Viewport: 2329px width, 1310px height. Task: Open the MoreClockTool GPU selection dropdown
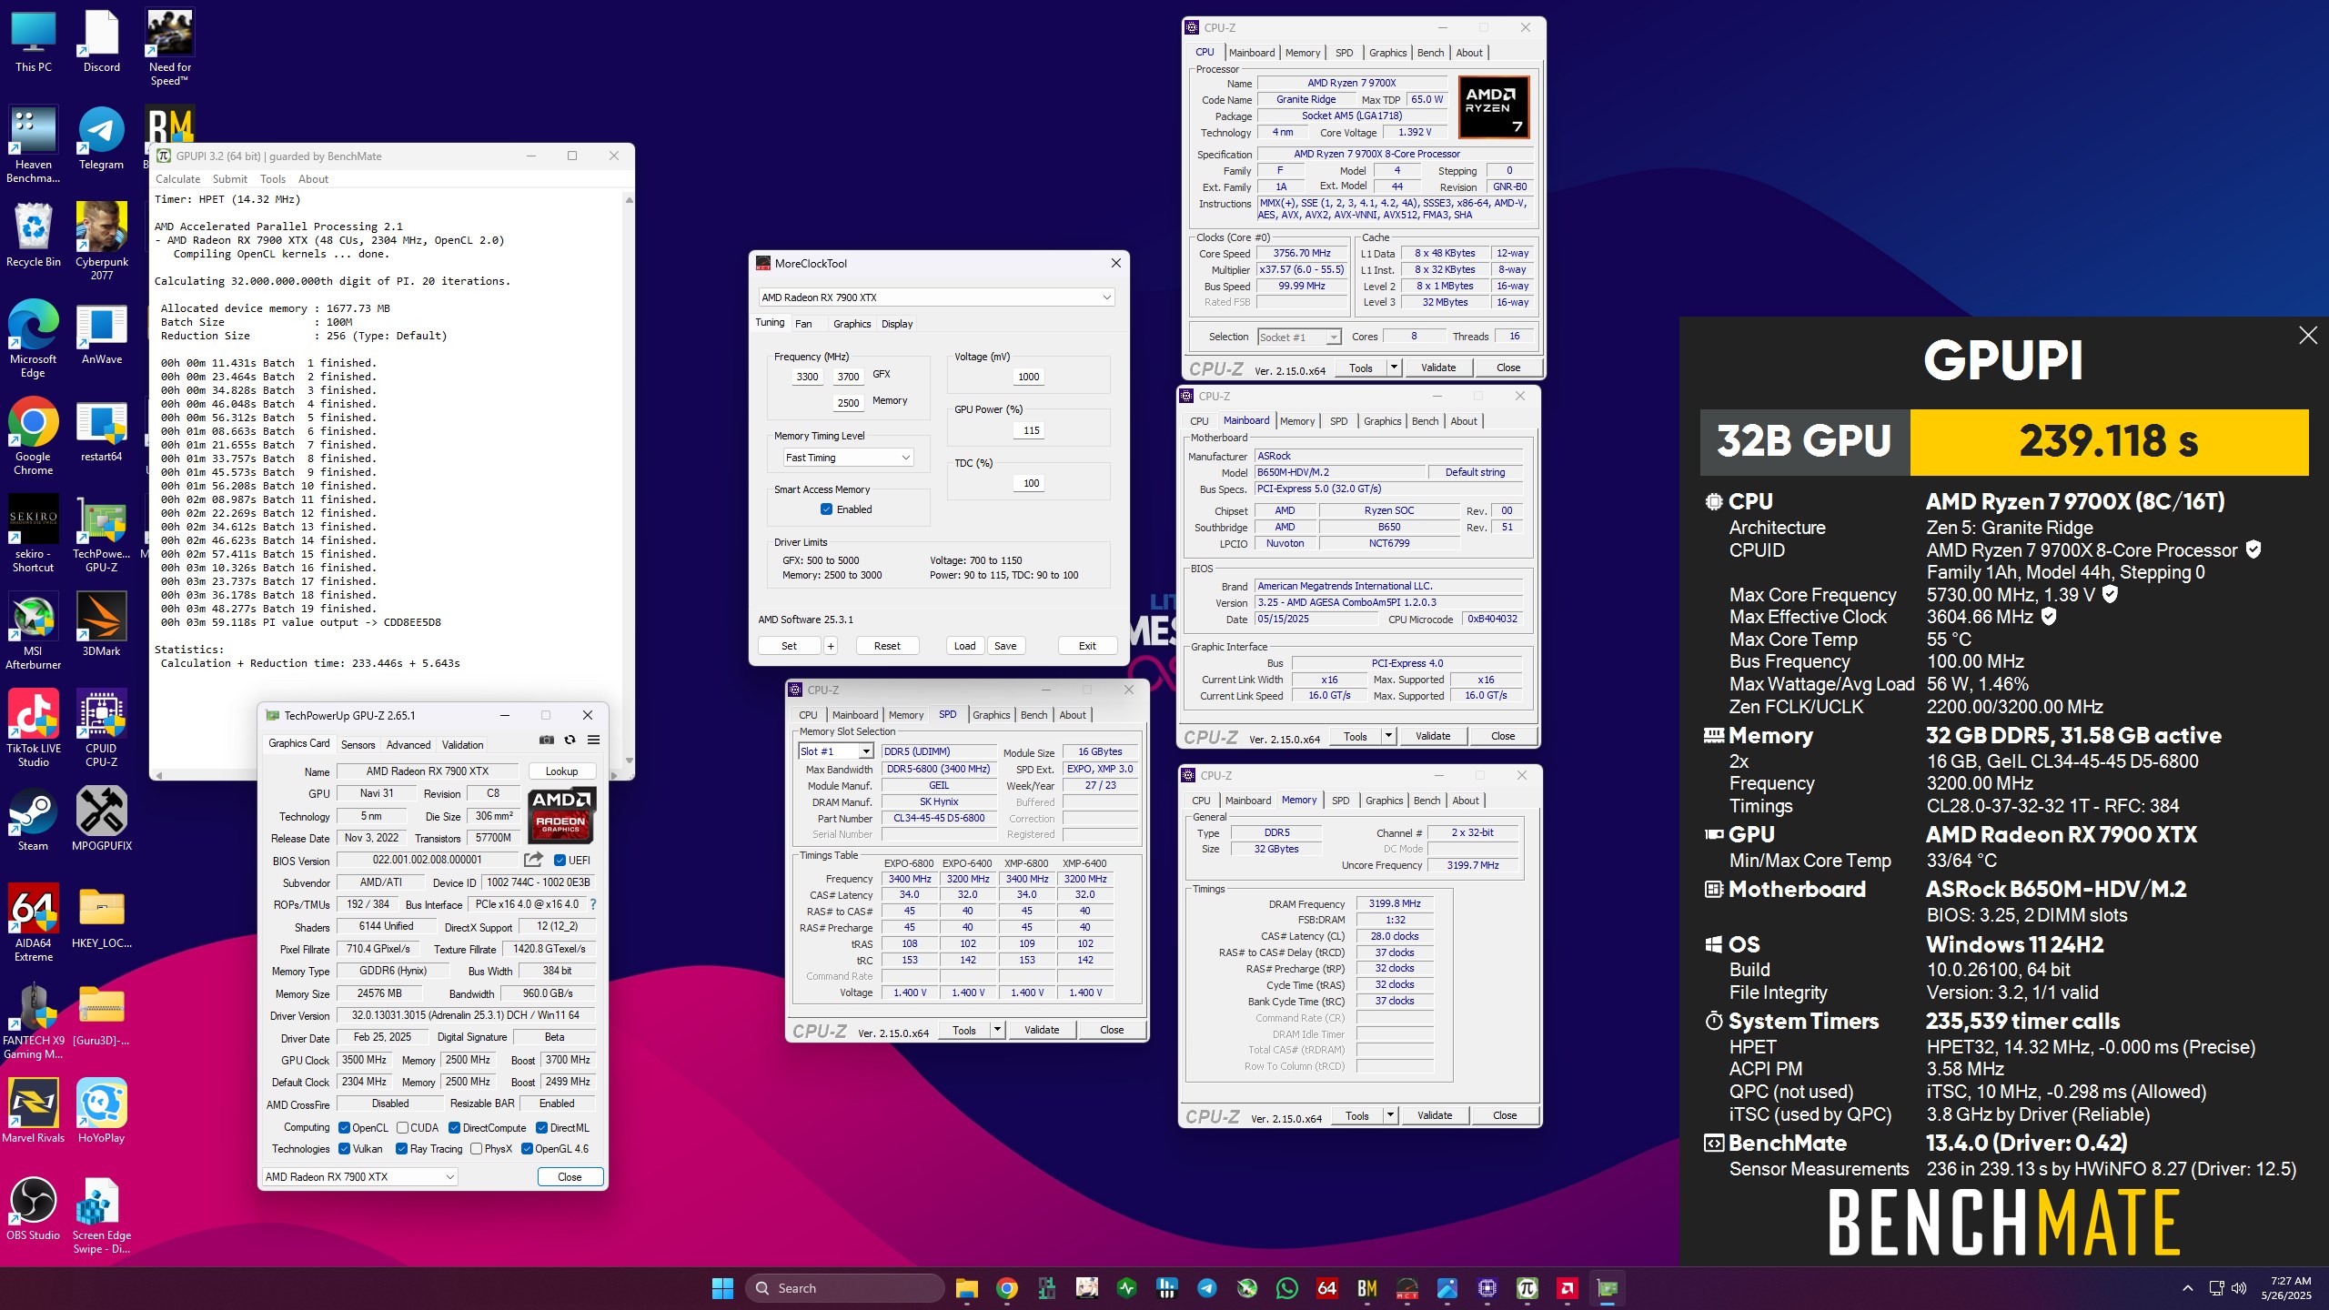(x=936, y=297)
